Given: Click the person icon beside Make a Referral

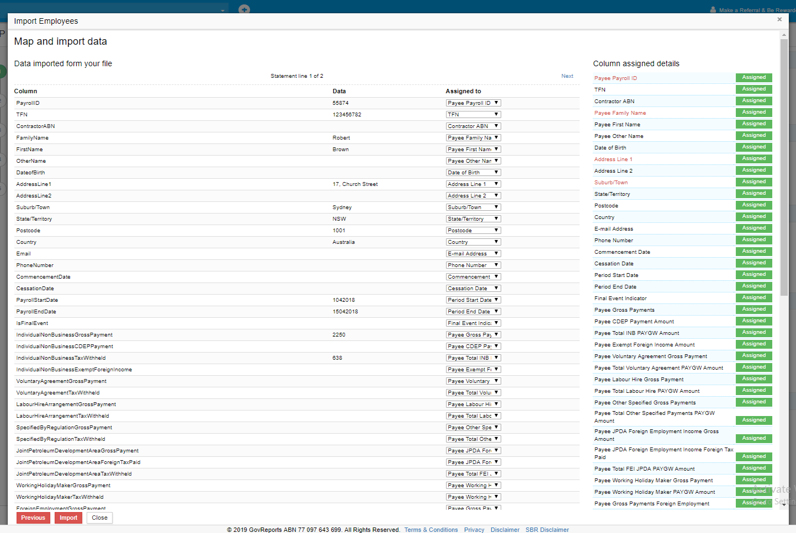Looking at the screenshot, I should click(713, 10).
